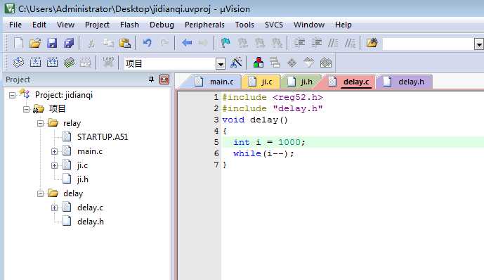Viewport: 484px width, 280px height.
Task: Place cursor on line 'int i = 1000;'
Action: tap(269, 142)
